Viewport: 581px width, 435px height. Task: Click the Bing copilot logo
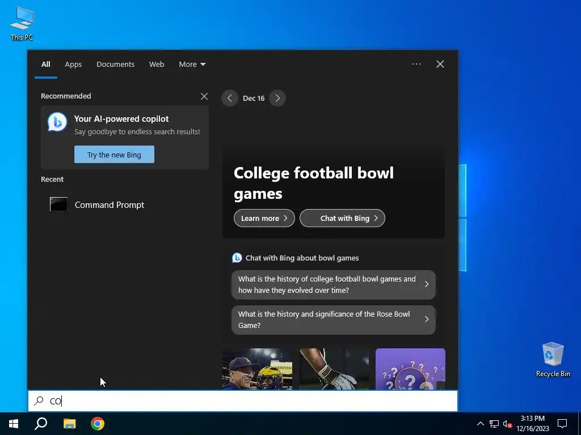[x=57, y=122]
